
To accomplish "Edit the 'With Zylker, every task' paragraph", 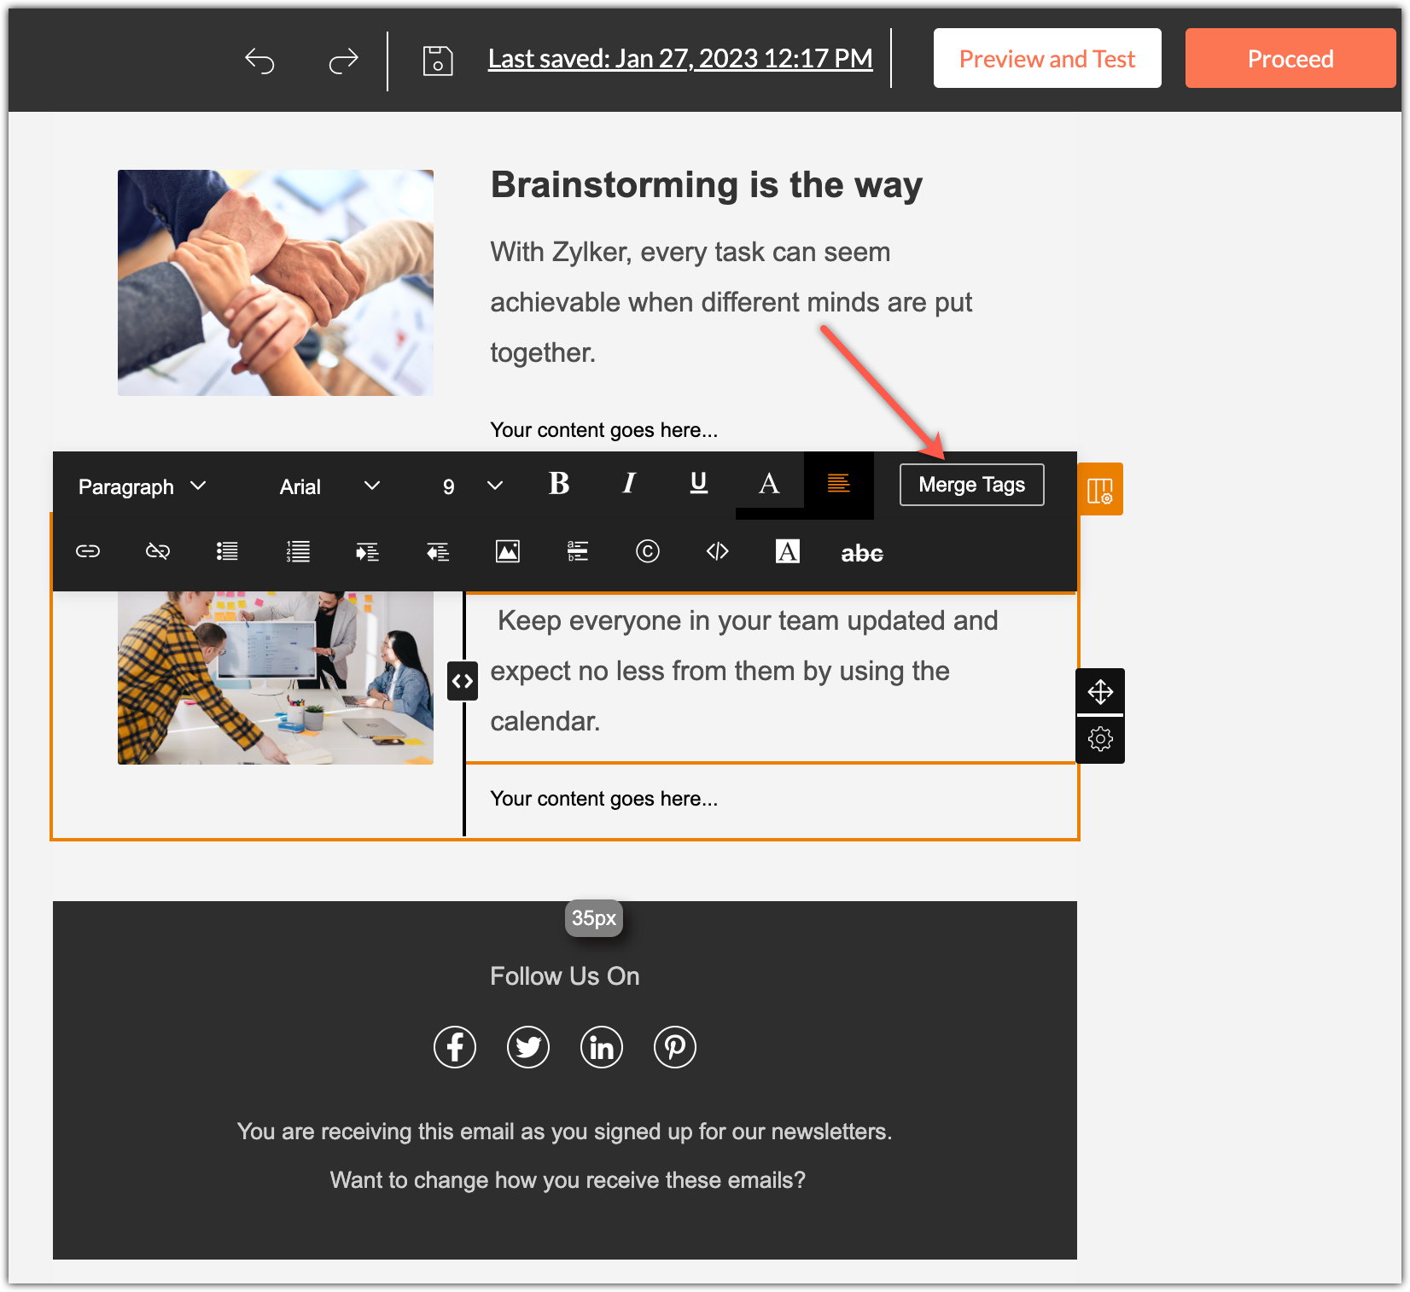I will [x=731, y=302].
